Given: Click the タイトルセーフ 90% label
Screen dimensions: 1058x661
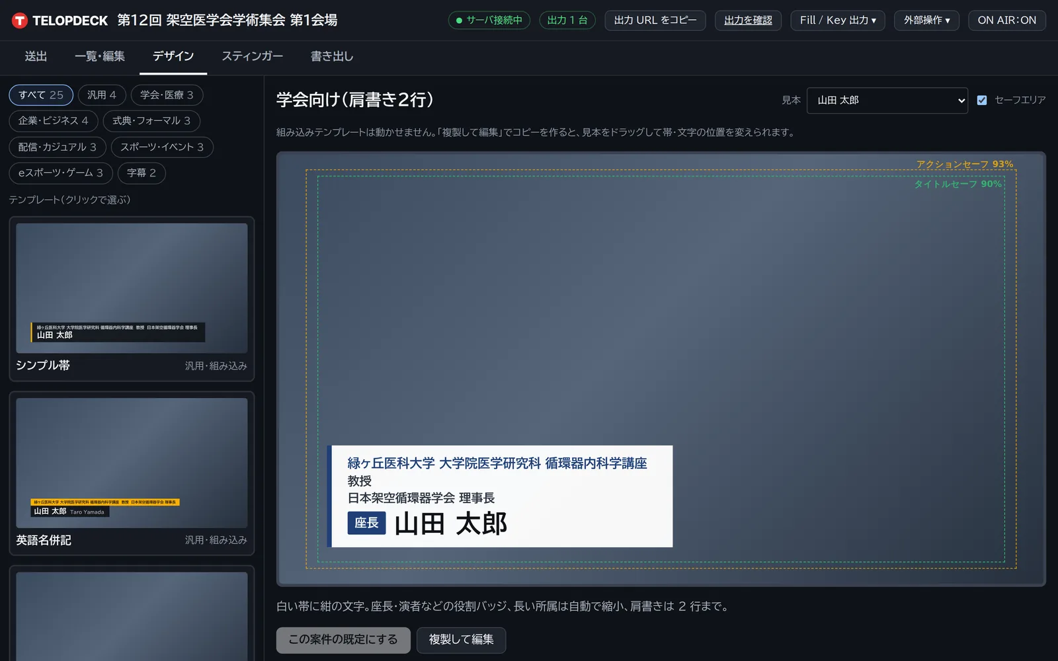Looking at the screenshot, I should (x=957, y=184).
